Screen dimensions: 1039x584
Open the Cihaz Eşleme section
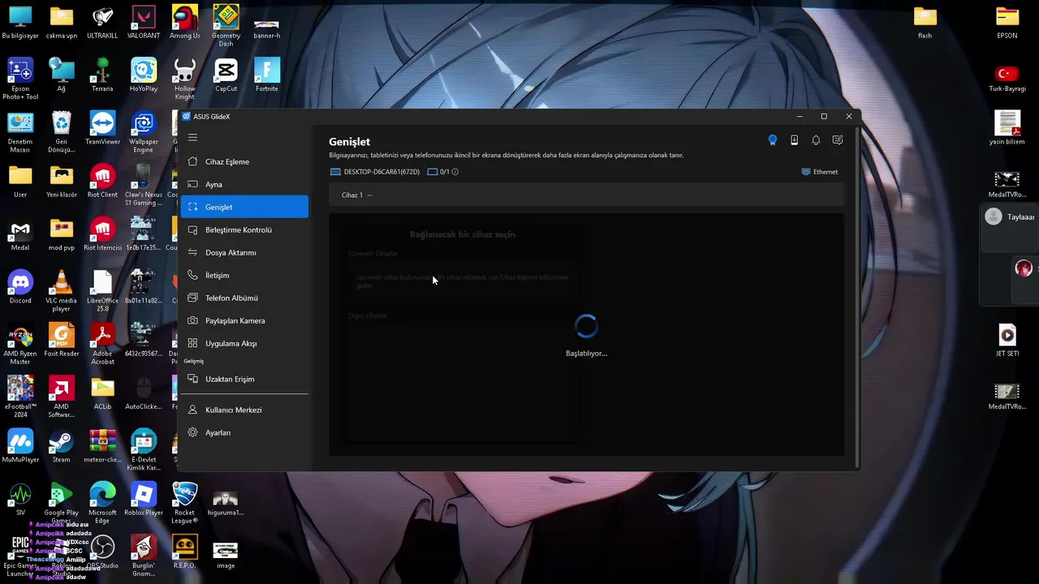(244, 161)
